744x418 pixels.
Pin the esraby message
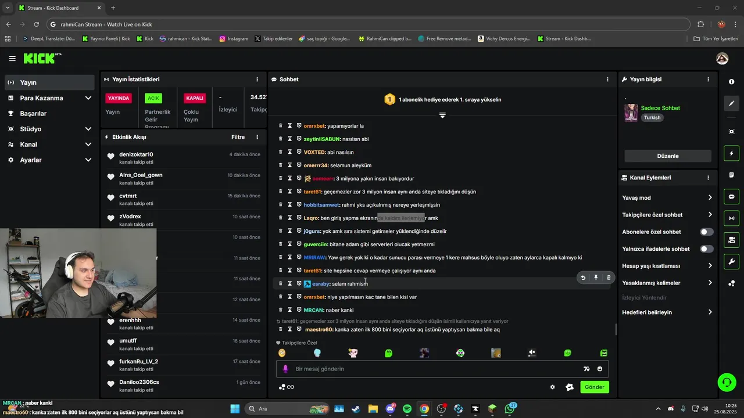pos(596,278)
